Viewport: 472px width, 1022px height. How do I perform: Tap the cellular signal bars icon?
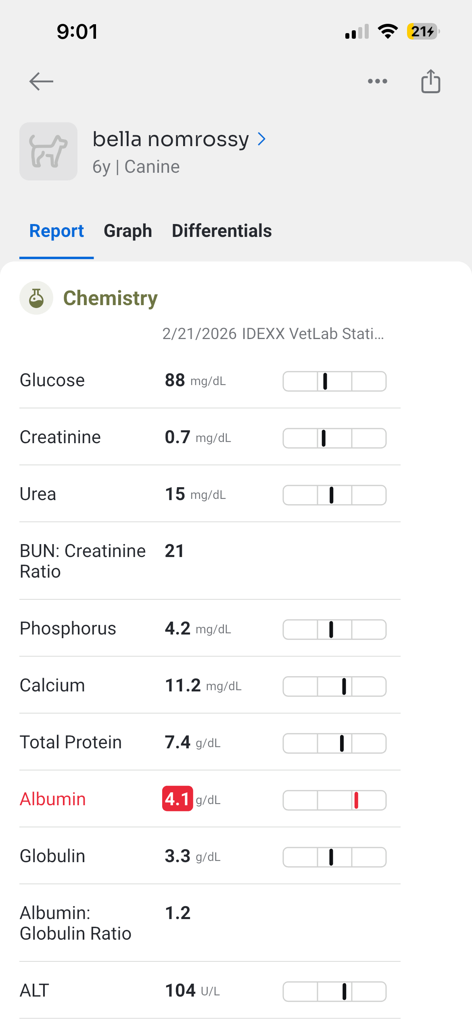click(x=357, y=31)
